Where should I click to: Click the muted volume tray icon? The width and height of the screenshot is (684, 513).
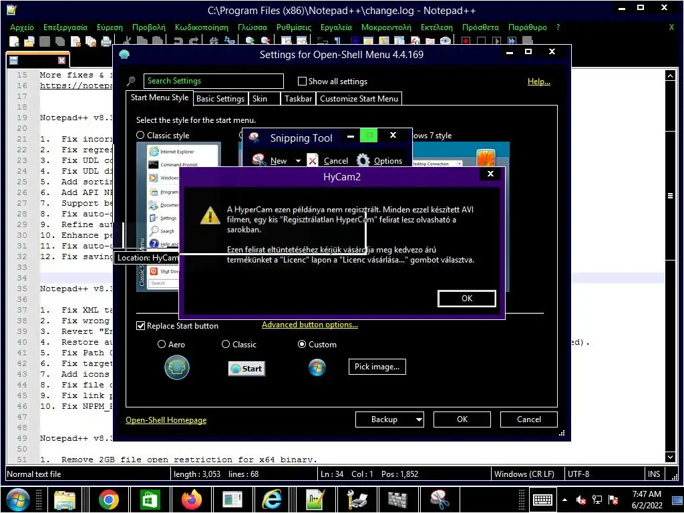click(581, 500)
